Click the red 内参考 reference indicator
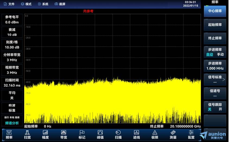Screen dimensions: 229x142 coord(88,11)
